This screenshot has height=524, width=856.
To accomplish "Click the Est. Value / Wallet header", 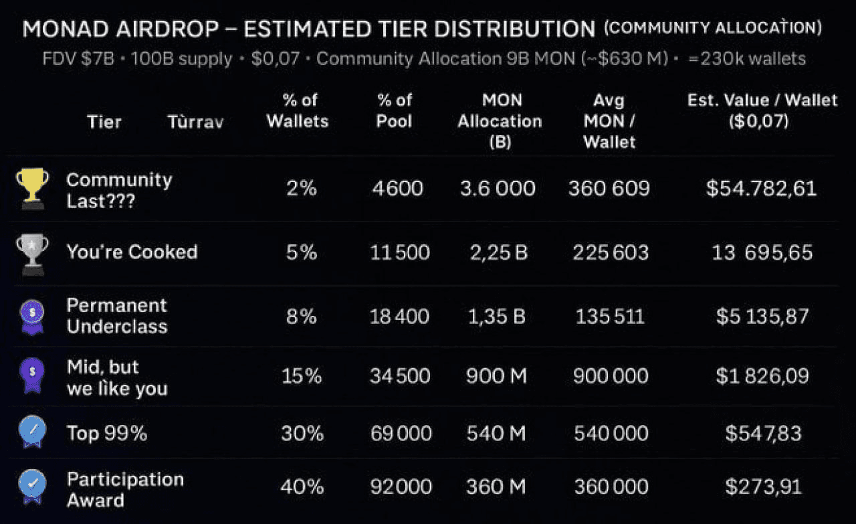I will (762, 110).
